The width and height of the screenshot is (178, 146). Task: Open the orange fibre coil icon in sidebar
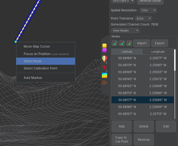coord(104,82)
